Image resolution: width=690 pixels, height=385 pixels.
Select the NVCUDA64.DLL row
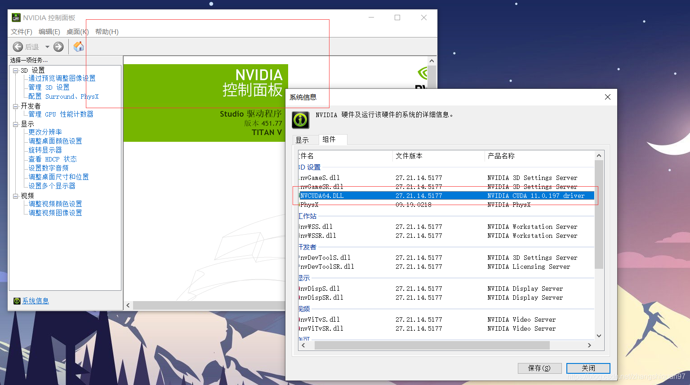pos(446,196)
